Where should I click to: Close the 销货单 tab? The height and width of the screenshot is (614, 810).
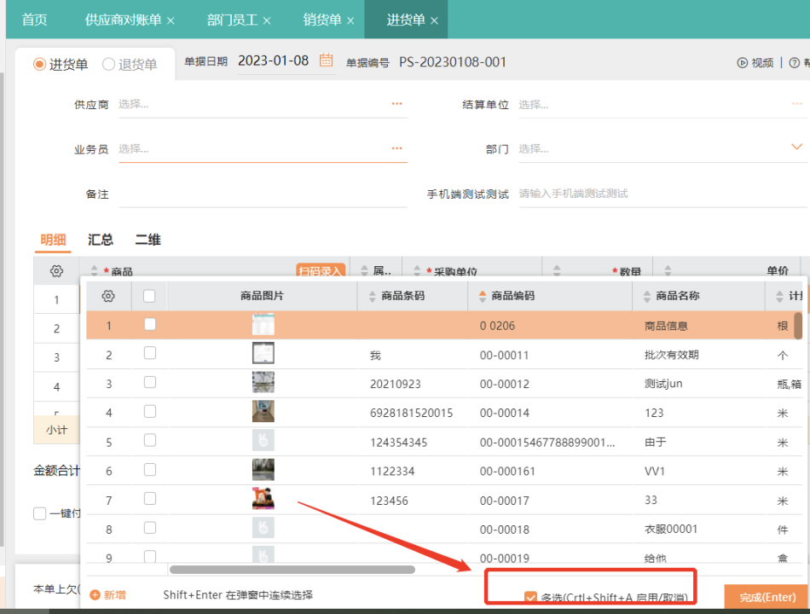[350, 20]
